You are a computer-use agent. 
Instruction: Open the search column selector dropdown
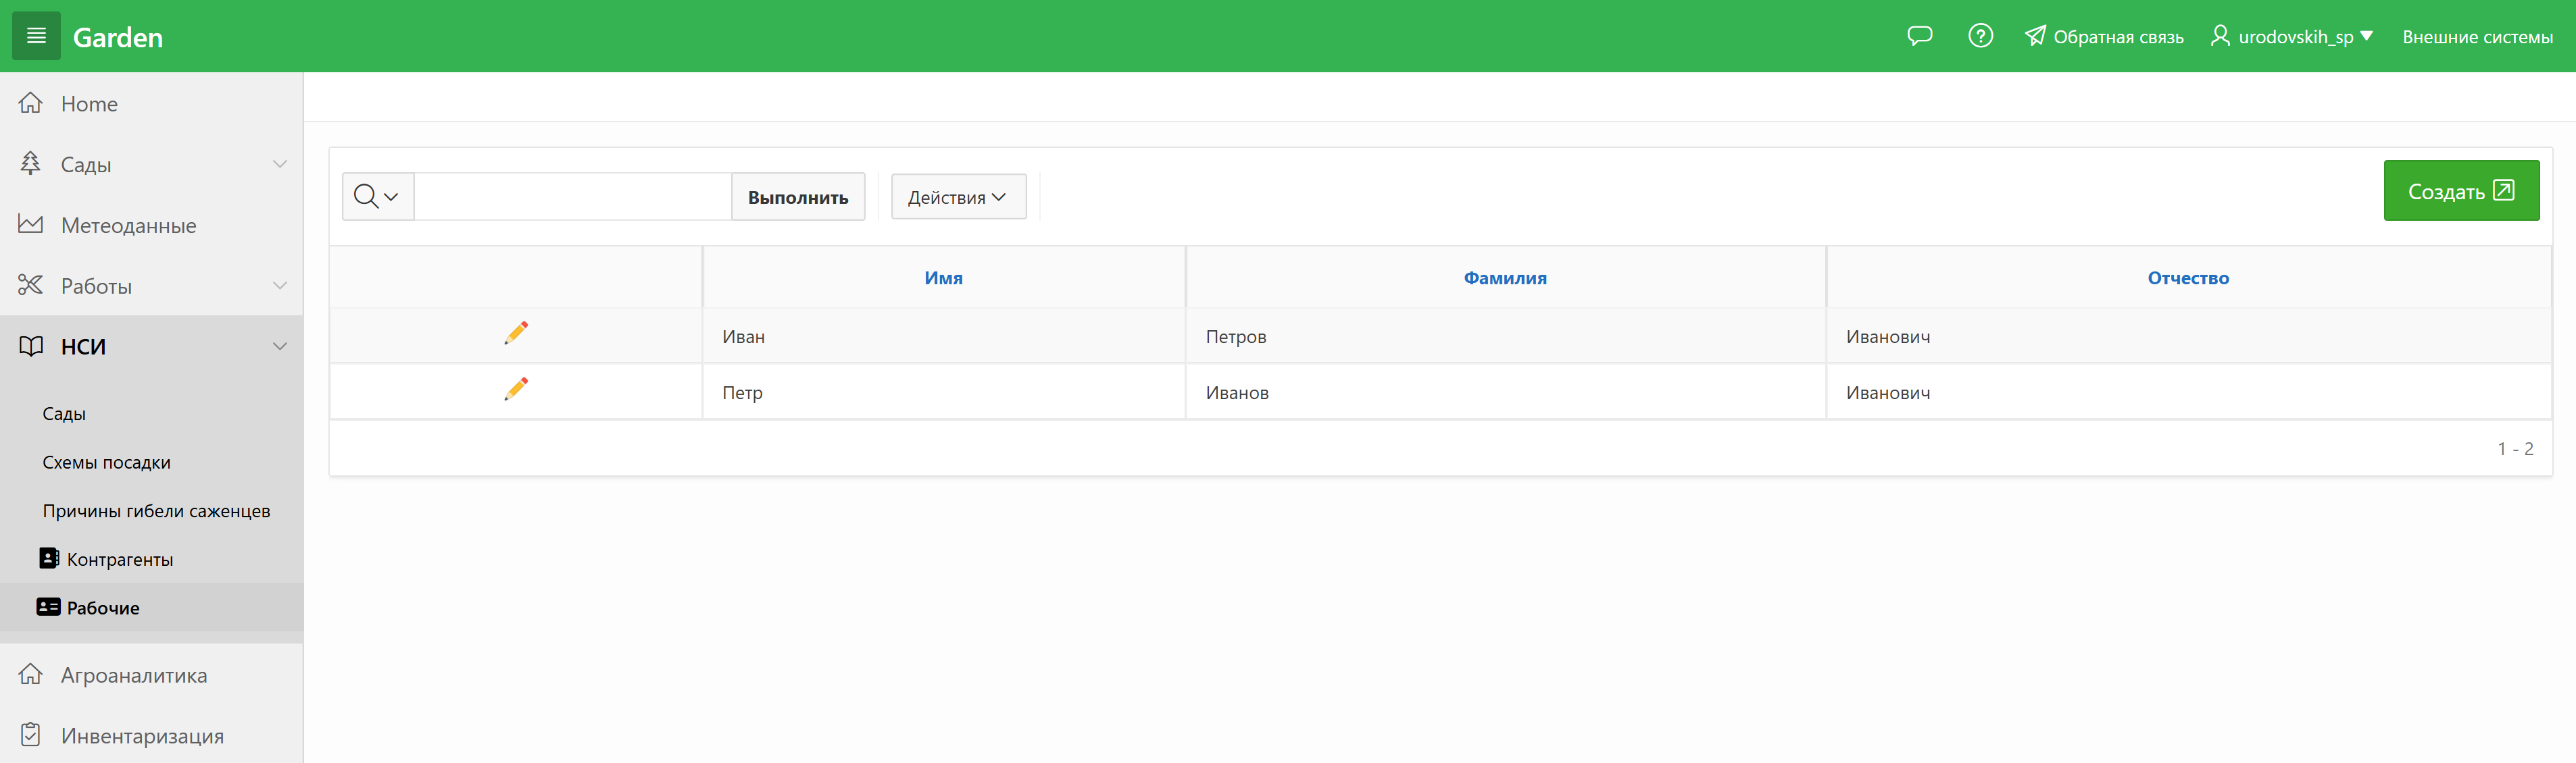377,196
